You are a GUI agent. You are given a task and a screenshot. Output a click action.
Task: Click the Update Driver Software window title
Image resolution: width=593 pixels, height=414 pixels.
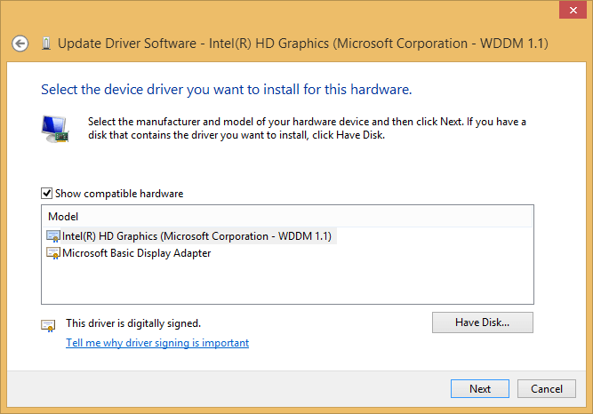302,44
